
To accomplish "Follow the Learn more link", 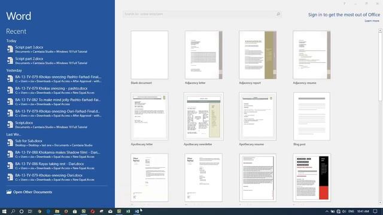I will coord(372,21).
